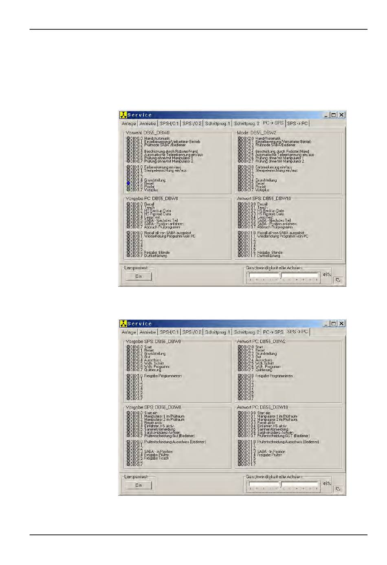Click DBX9.7 Dunkeltastung indicator in Vorgabe PC
Screen dimensions: 387x565
(x=128, y=256)
